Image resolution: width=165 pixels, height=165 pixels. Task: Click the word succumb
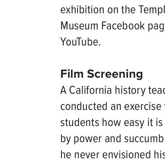(144, 139)
